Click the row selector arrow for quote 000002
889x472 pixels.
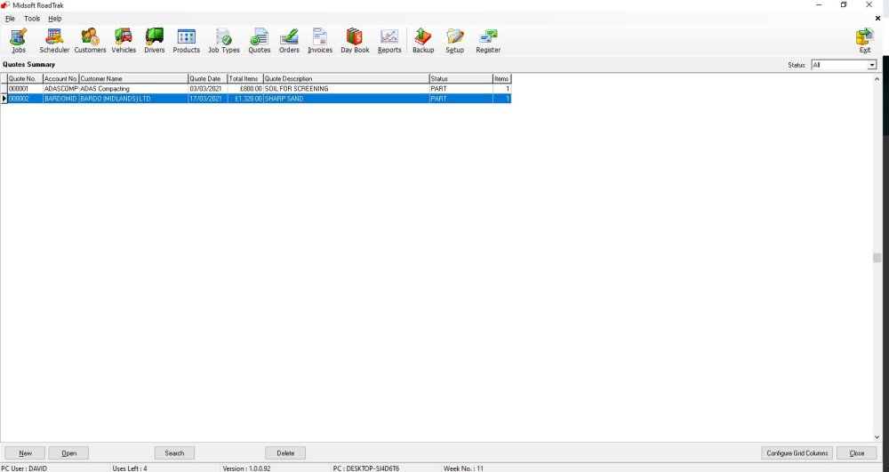click(x=4, y=99)
